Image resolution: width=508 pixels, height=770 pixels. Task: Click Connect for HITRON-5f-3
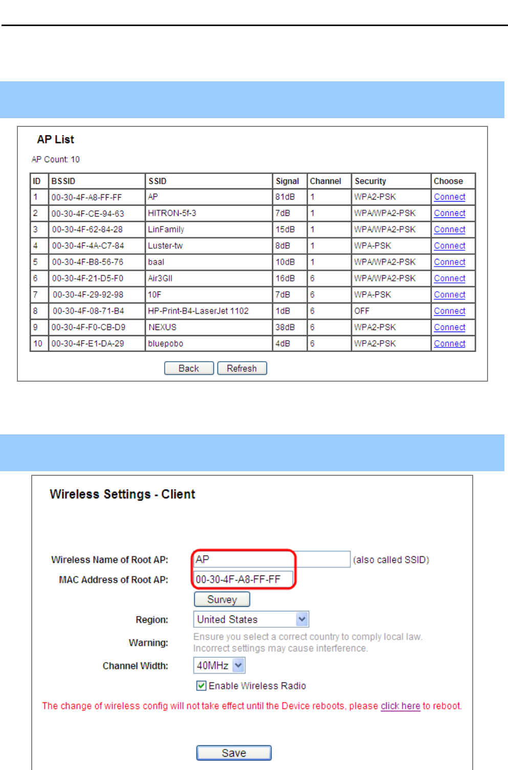click(449, 213)
